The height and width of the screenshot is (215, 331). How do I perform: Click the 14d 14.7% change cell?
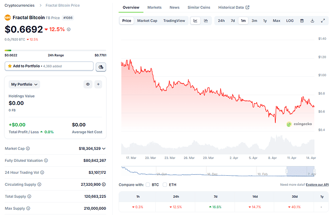pos(255,207)
